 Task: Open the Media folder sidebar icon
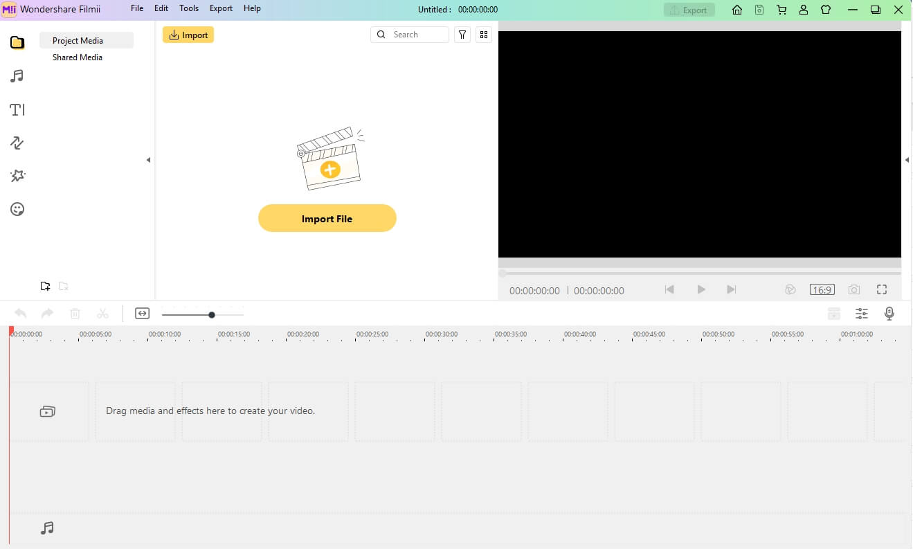17,42
